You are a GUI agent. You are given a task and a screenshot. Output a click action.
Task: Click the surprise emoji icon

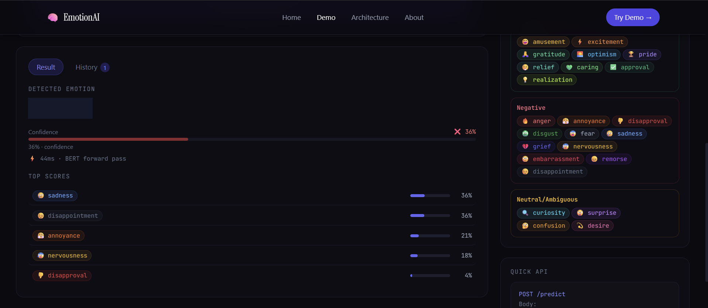coord(580,213)
